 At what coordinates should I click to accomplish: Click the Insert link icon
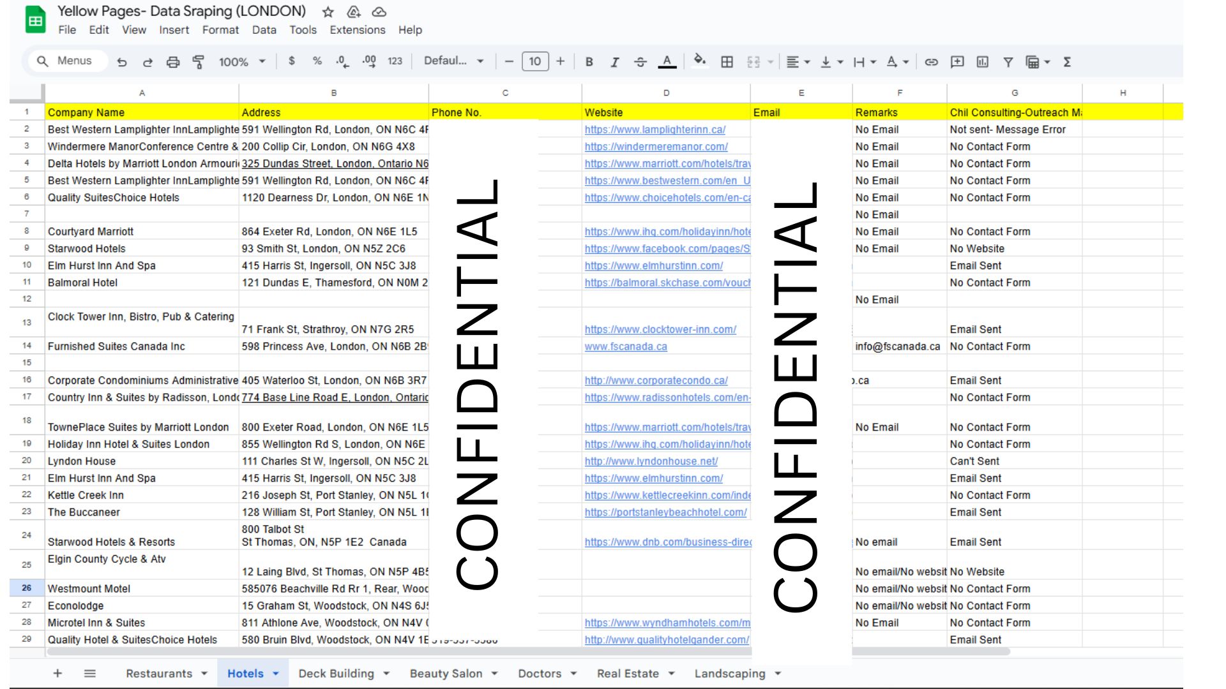931,62
